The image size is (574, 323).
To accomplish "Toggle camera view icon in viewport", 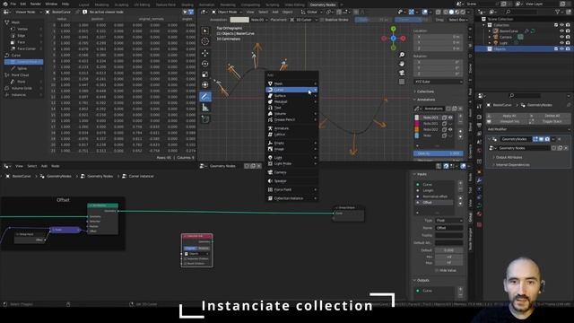I will click(x=402, y=73).
